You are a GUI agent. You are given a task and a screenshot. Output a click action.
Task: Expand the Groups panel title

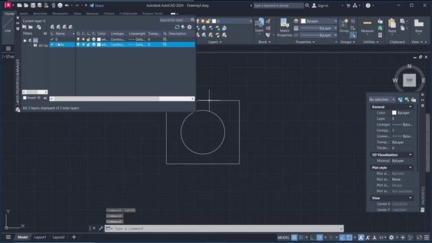(x=348, y=42)
